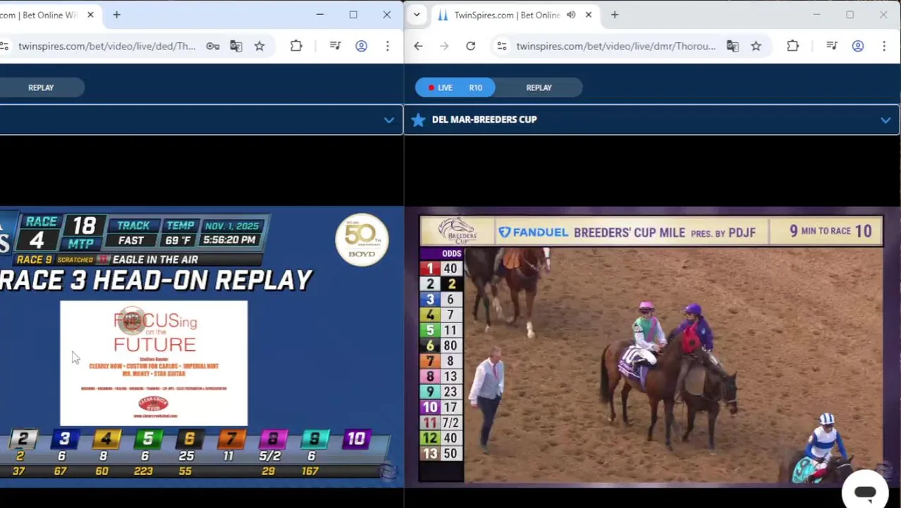Bookmark the page in right window

click(x=756, y=46)
